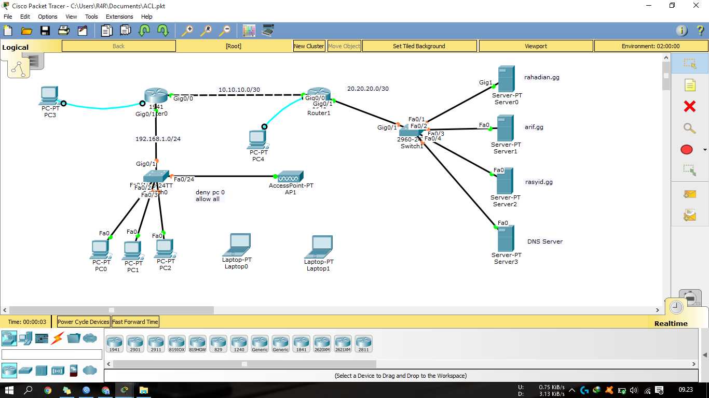Screen dimensions: 709x398
Task: Open the Options menu
Action: click(48, 17)
